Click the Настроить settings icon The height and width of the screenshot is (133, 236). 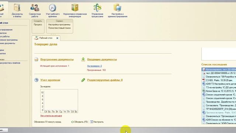point(91,122)
